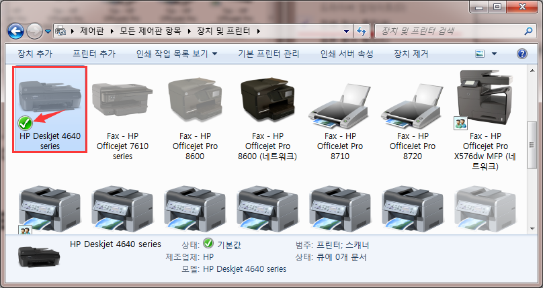543x288 pixels.
Task: Click the green default checkmark in details pane
Action: (x=208, y=244)
